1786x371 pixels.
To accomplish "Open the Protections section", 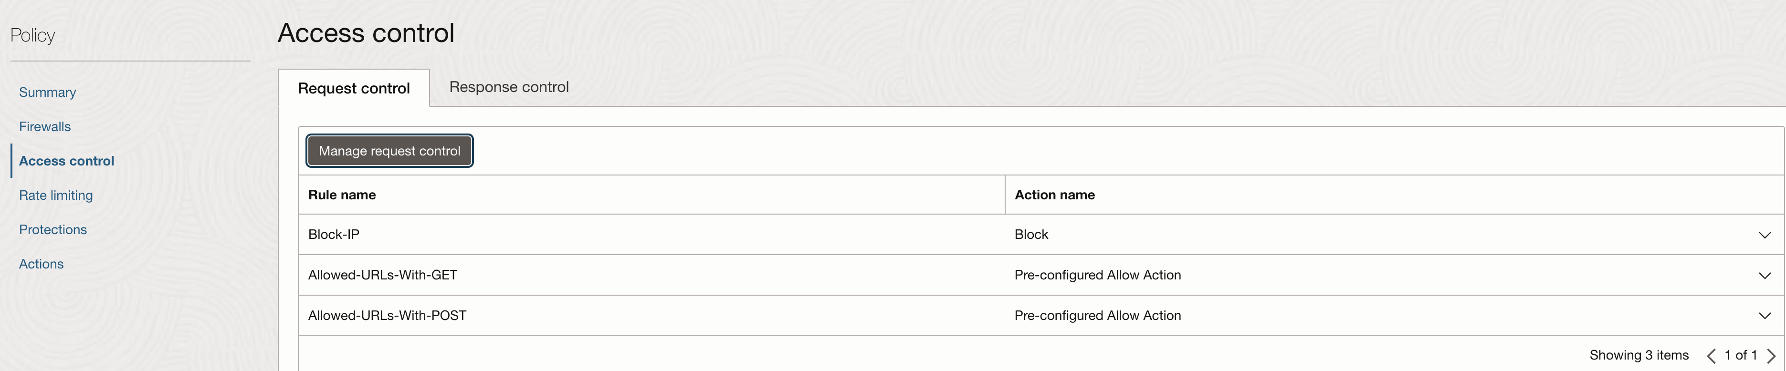I will coord(53,230).
